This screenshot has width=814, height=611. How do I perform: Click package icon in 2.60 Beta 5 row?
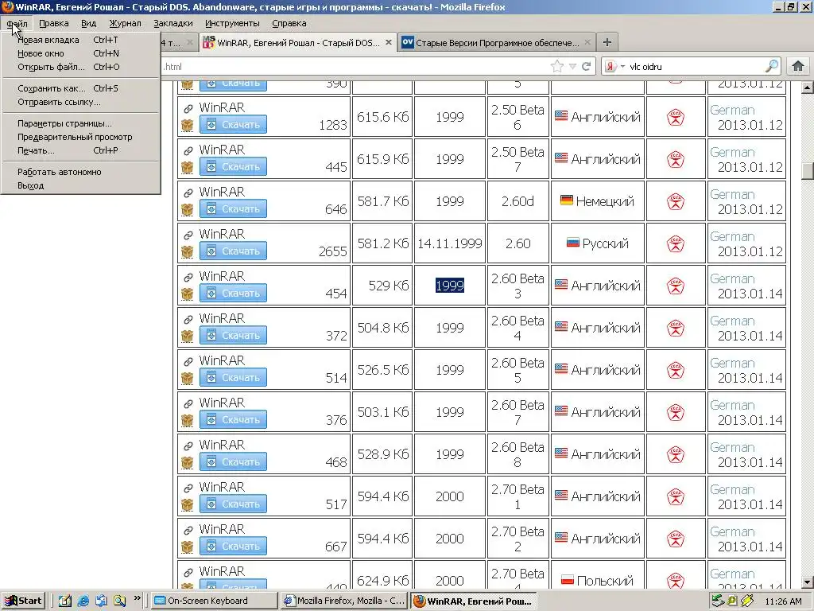187,378
